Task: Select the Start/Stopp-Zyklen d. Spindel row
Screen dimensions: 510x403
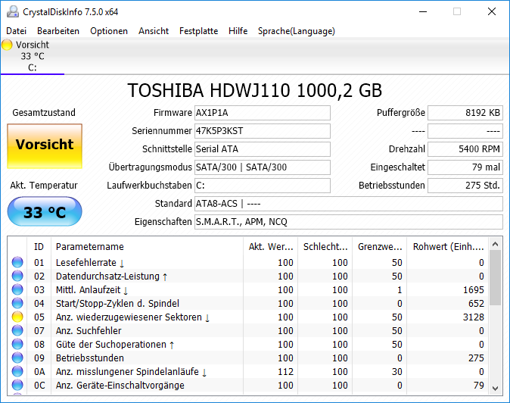Action: coord(248,304)
